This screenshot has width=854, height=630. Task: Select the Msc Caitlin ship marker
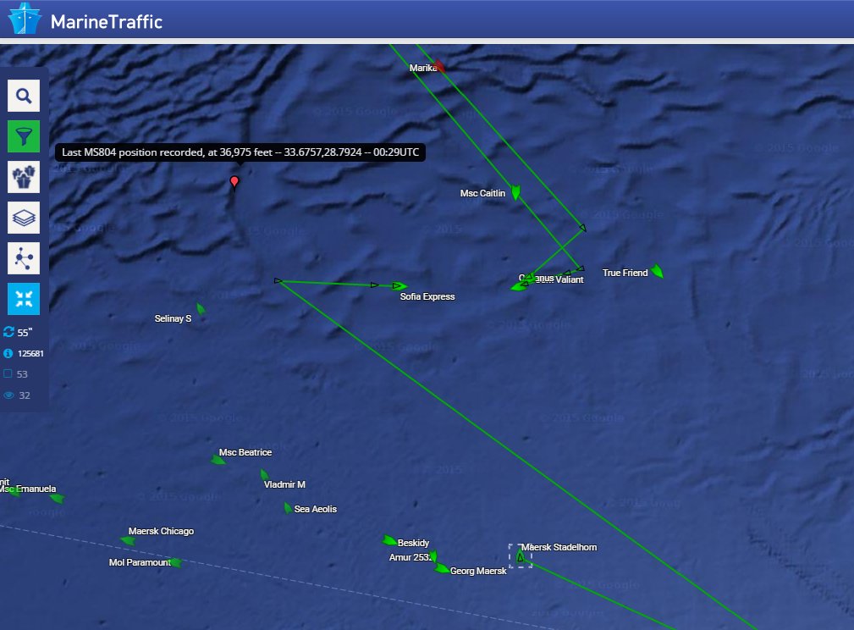[515, 192]
